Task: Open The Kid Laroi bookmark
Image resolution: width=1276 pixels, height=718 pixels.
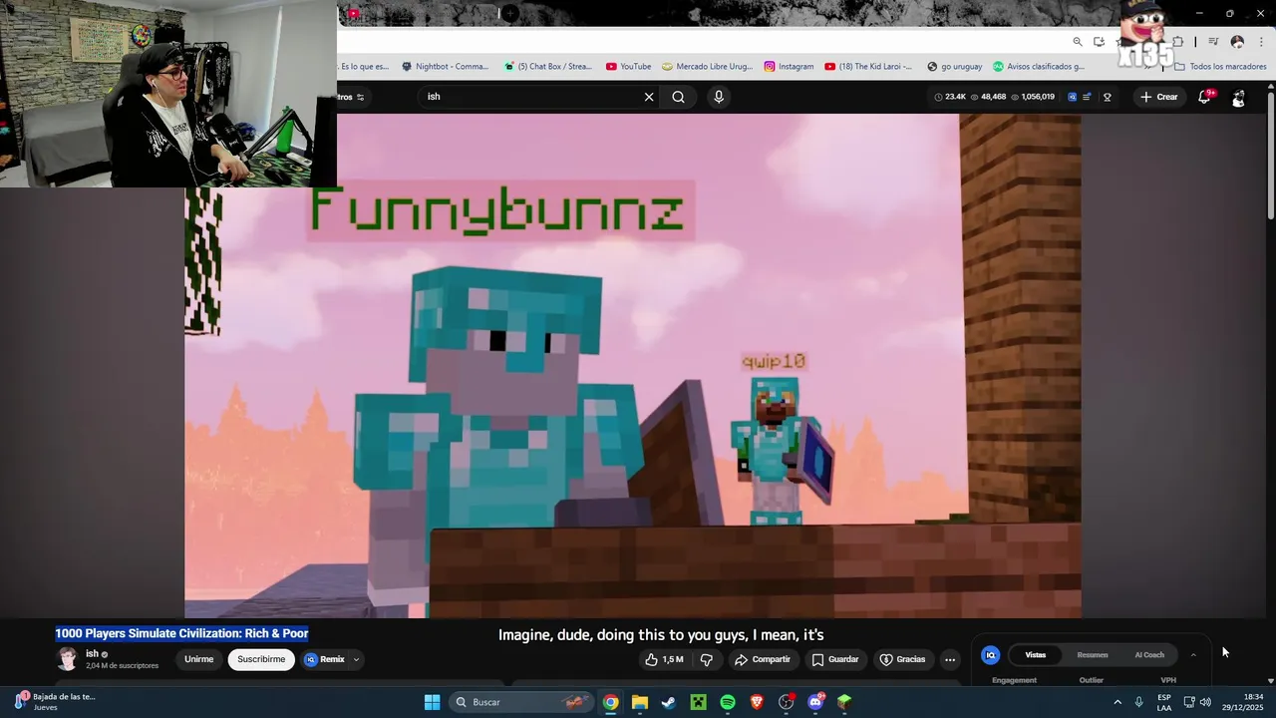Action: coord(868,67)
